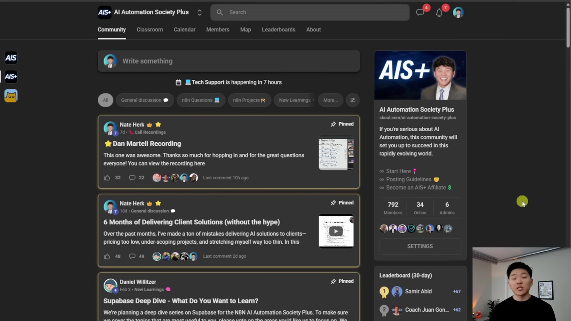Play the 6 Months post video thumbnail
Screen dimensions: 571x321
click(336, 231)
